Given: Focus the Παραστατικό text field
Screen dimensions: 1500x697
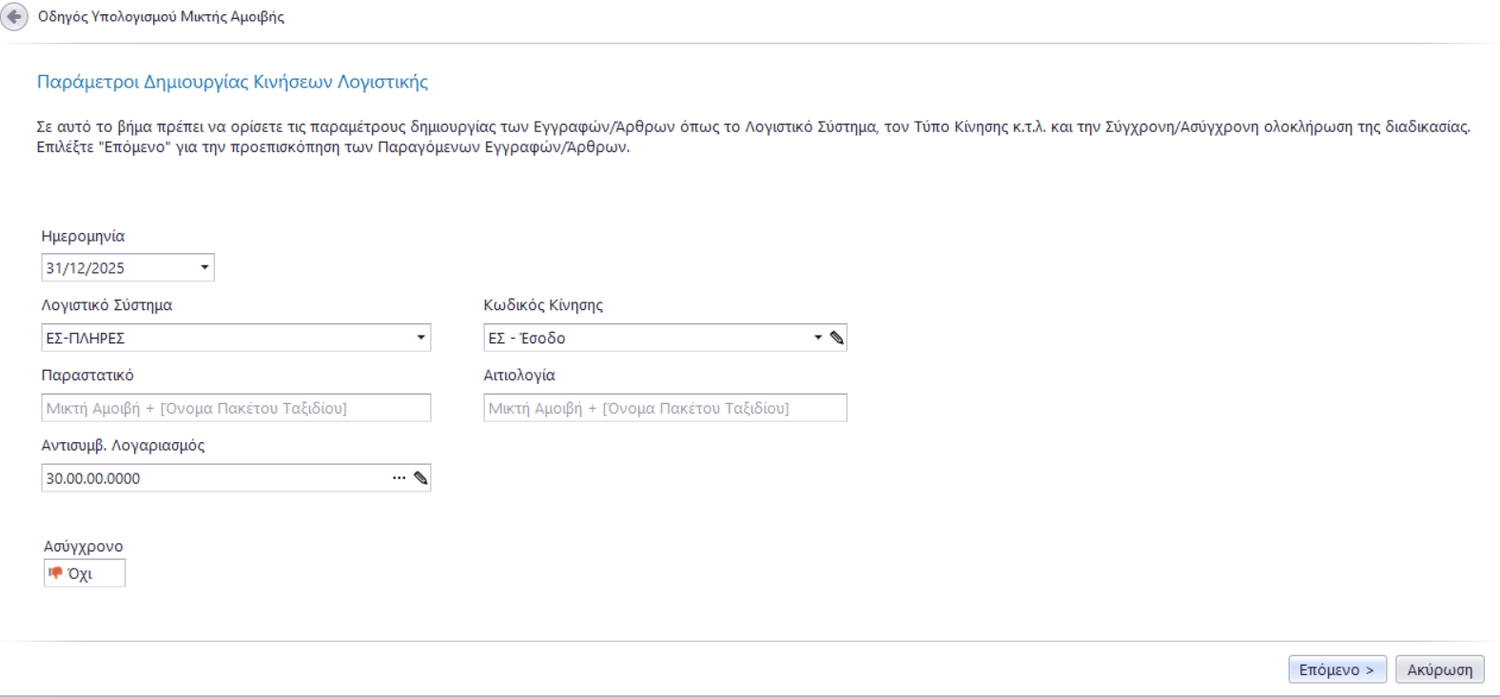Looking at the screenshot, I should (x=236, y=408).
